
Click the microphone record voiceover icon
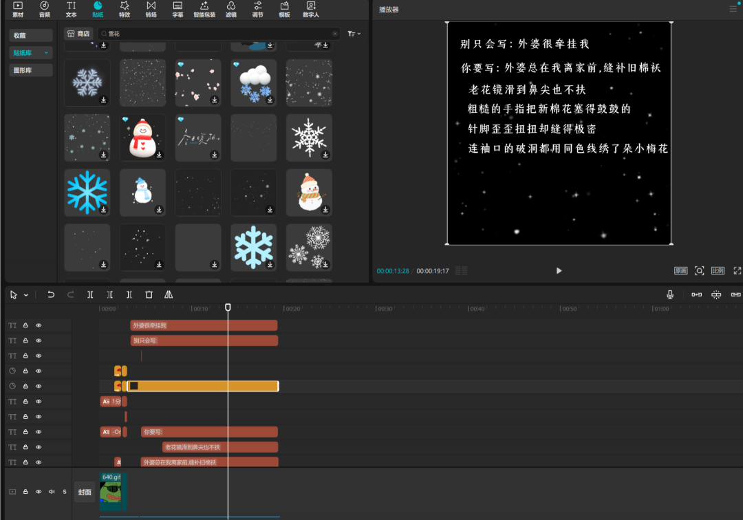point(669,294)
